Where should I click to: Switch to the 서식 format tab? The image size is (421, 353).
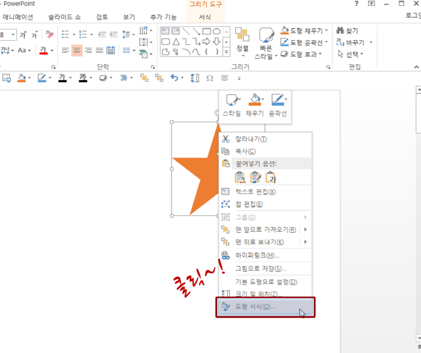click(x=205, y=17)
